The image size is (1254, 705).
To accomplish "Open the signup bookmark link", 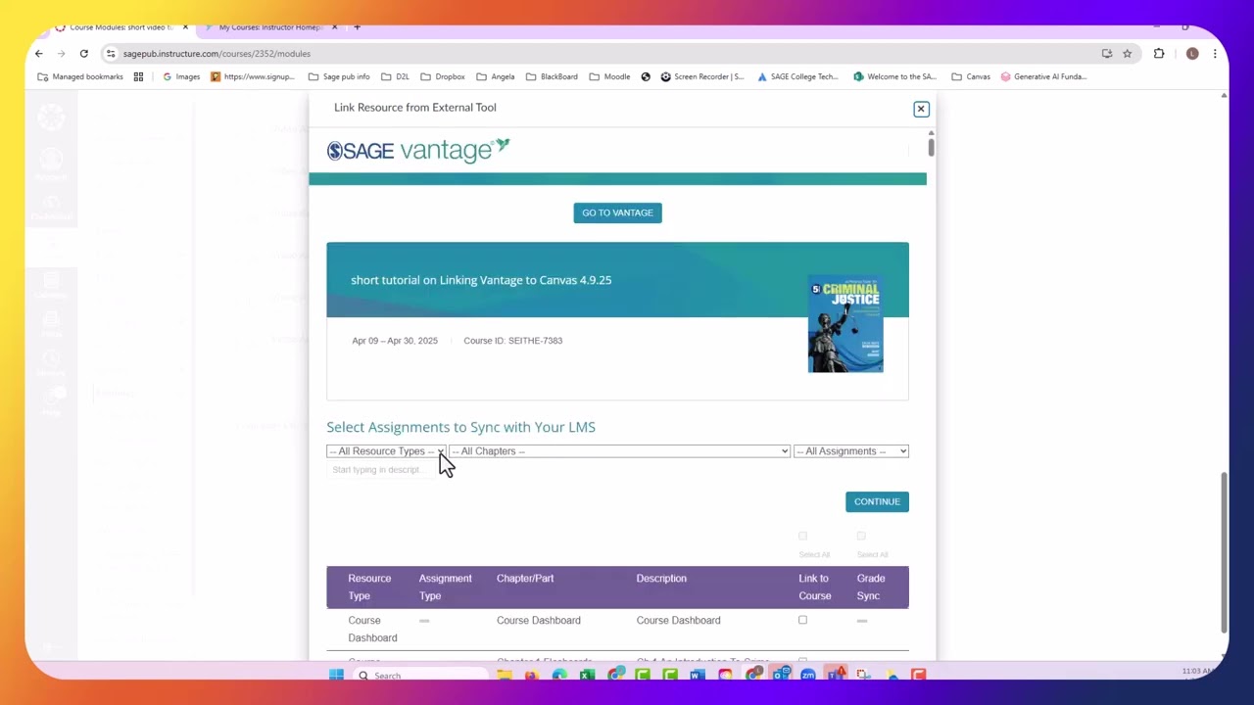I will 253,76.
